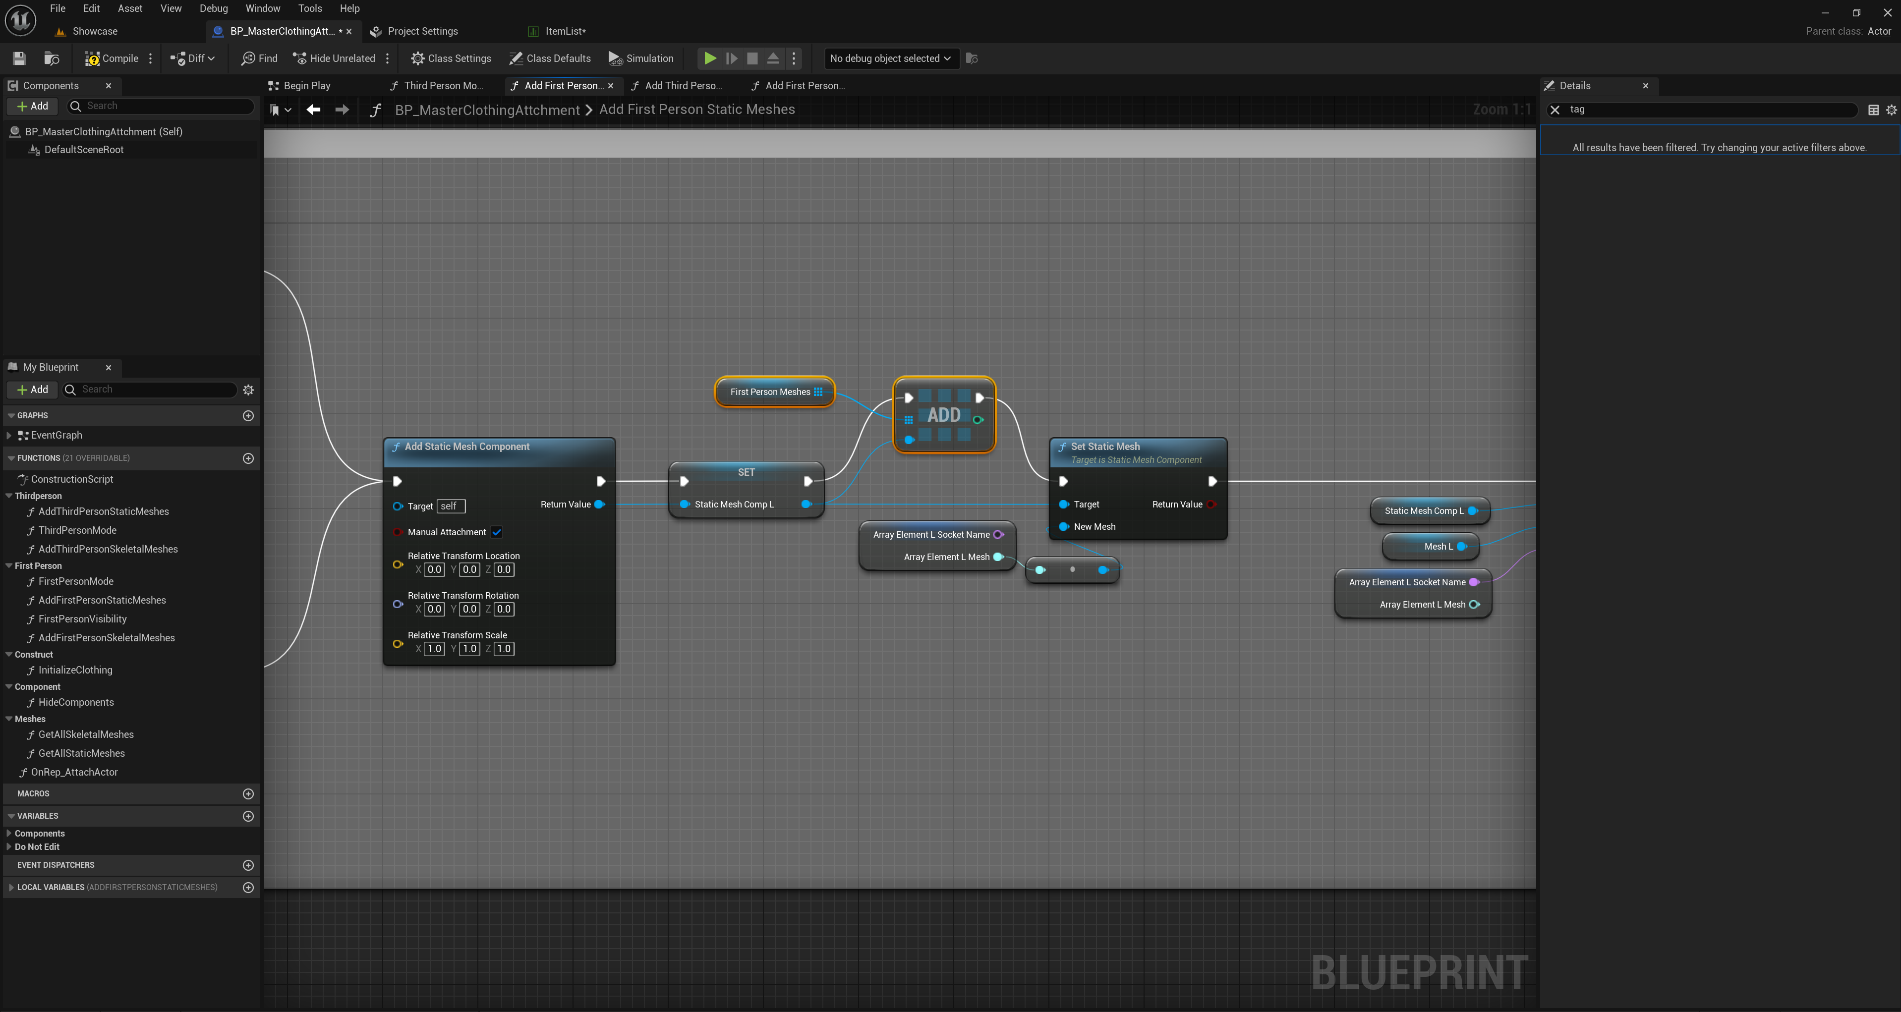The width and height of the screenshot is (1901, 1012).
Task: Click the Play simulation green arrow
Action: point(709,58)
